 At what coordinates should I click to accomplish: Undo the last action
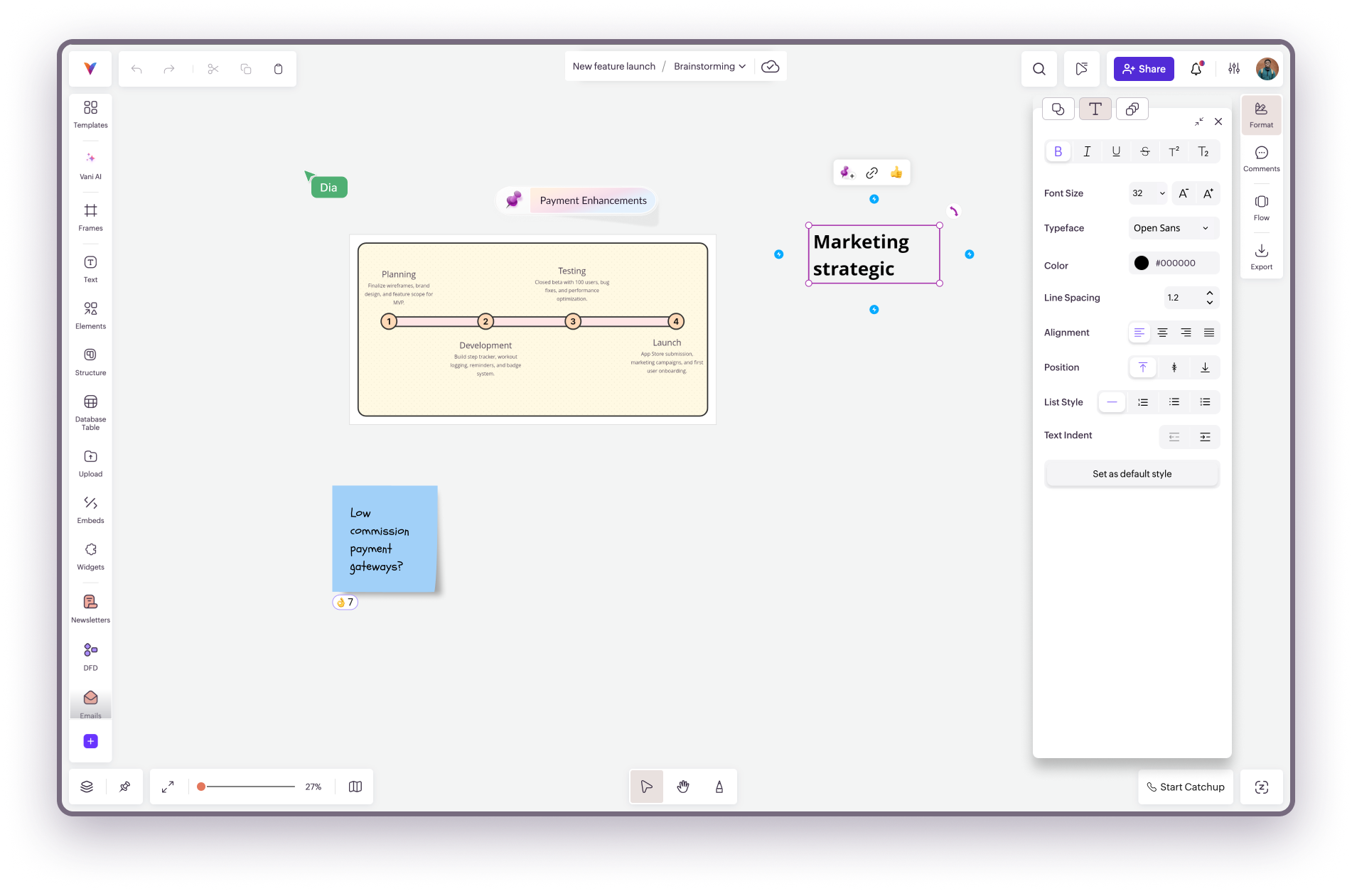(x=136, y=69)
